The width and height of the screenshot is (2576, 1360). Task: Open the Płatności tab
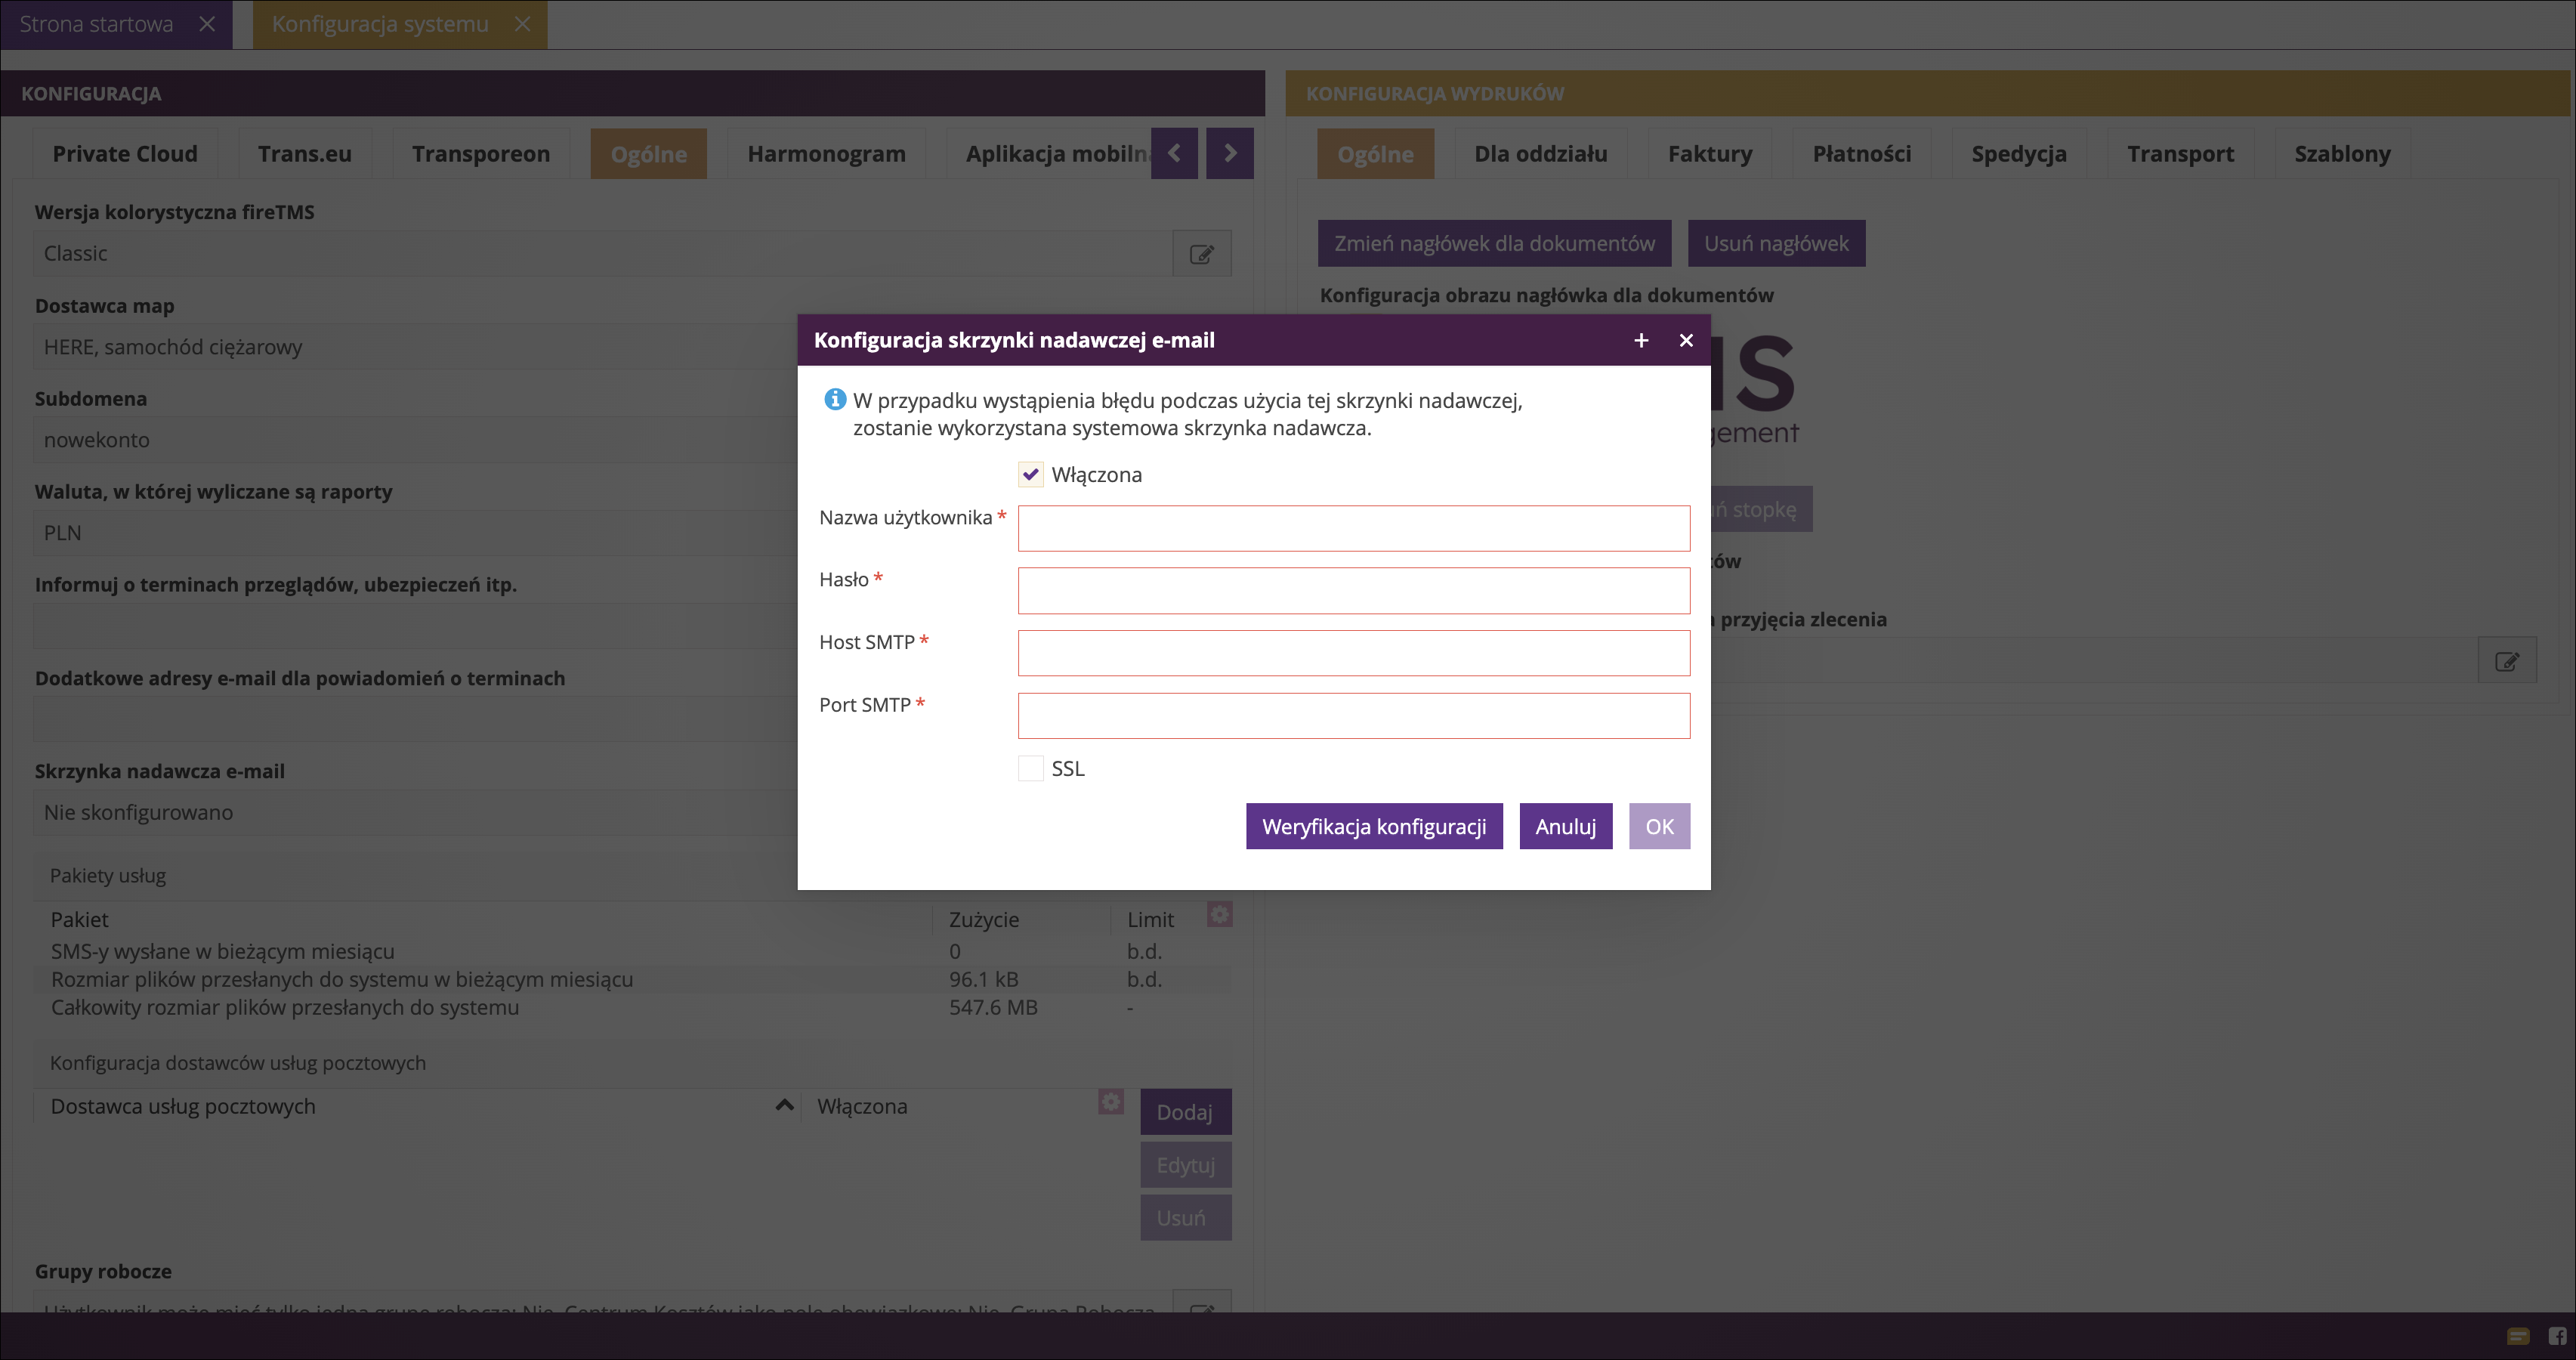click(1862, 154)
